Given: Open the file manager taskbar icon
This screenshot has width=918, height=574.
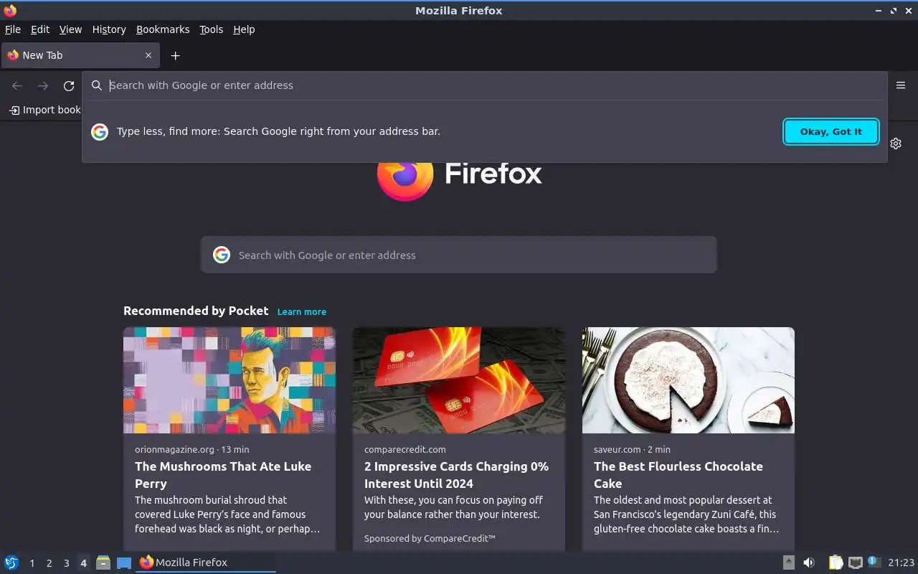Looking at the screenshot, I should point(103,563).
